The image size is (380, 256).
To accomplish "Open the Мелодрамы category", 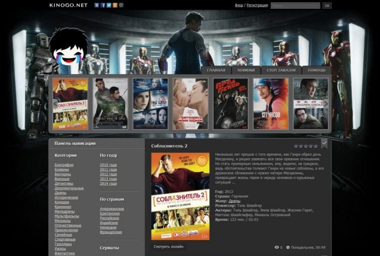I will [x=64, y=211].
